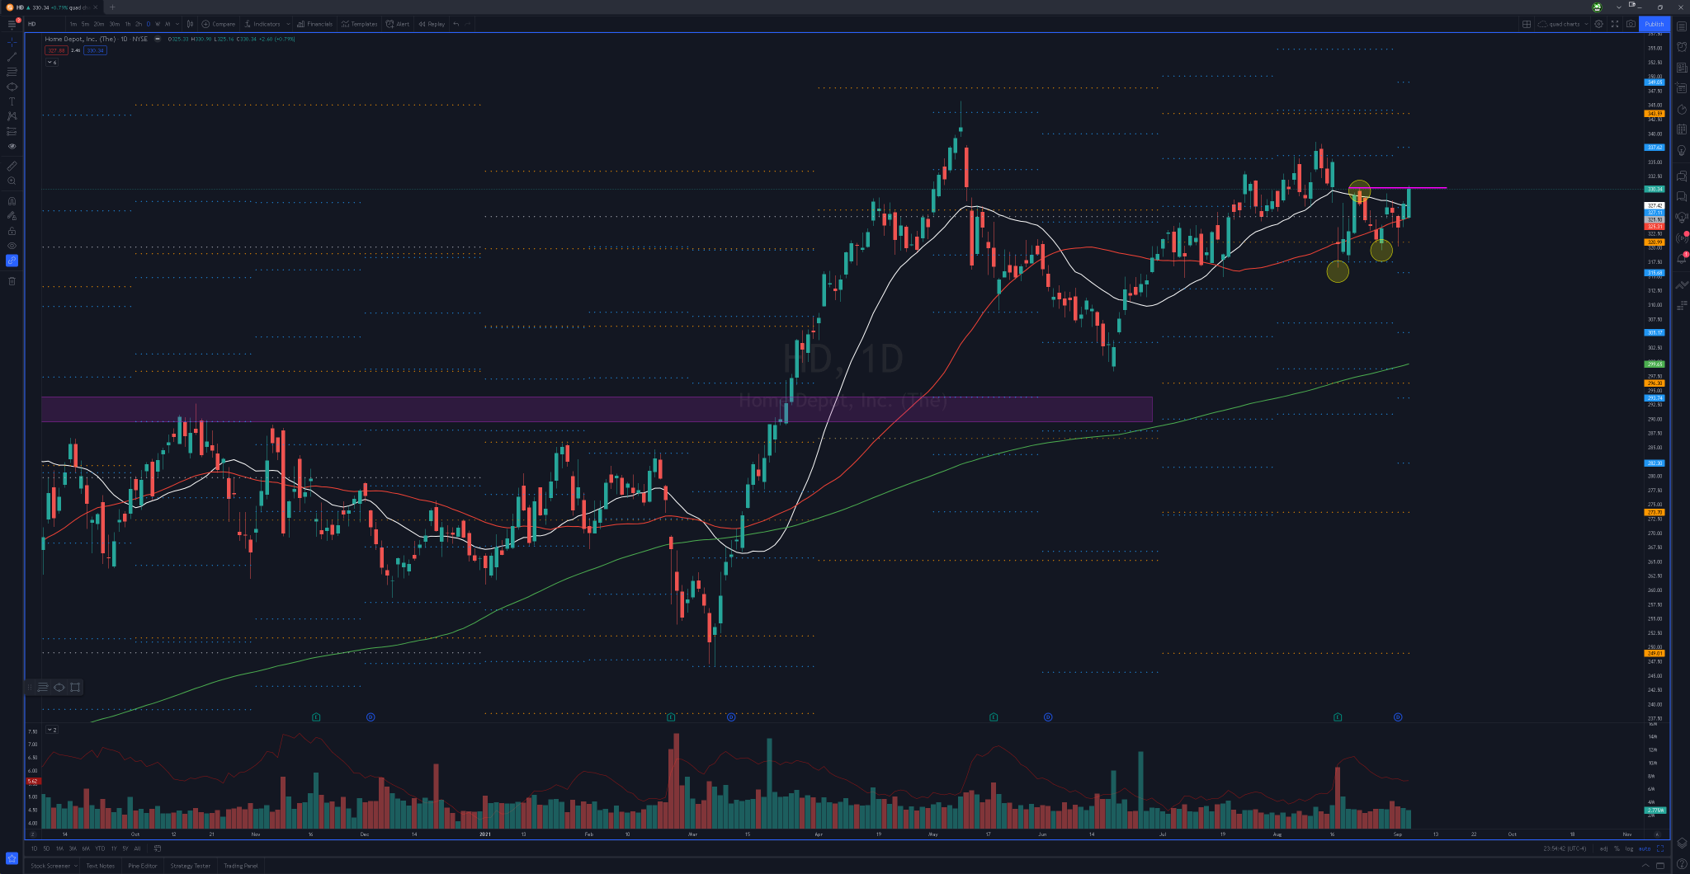Toggle lock all drawing tools
This screenshot has height=874, width=1690.
point(12,231)
